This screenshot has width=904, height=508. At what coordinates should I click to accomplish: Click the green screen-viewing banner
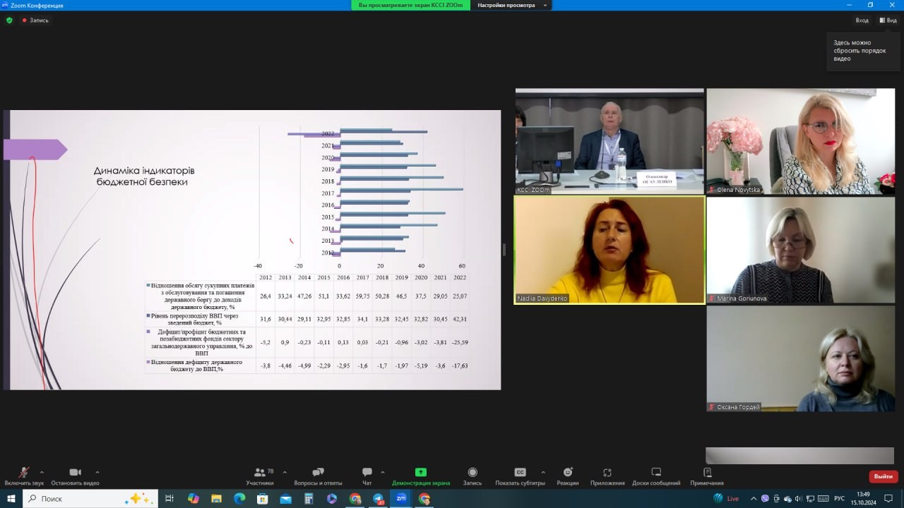412,5
